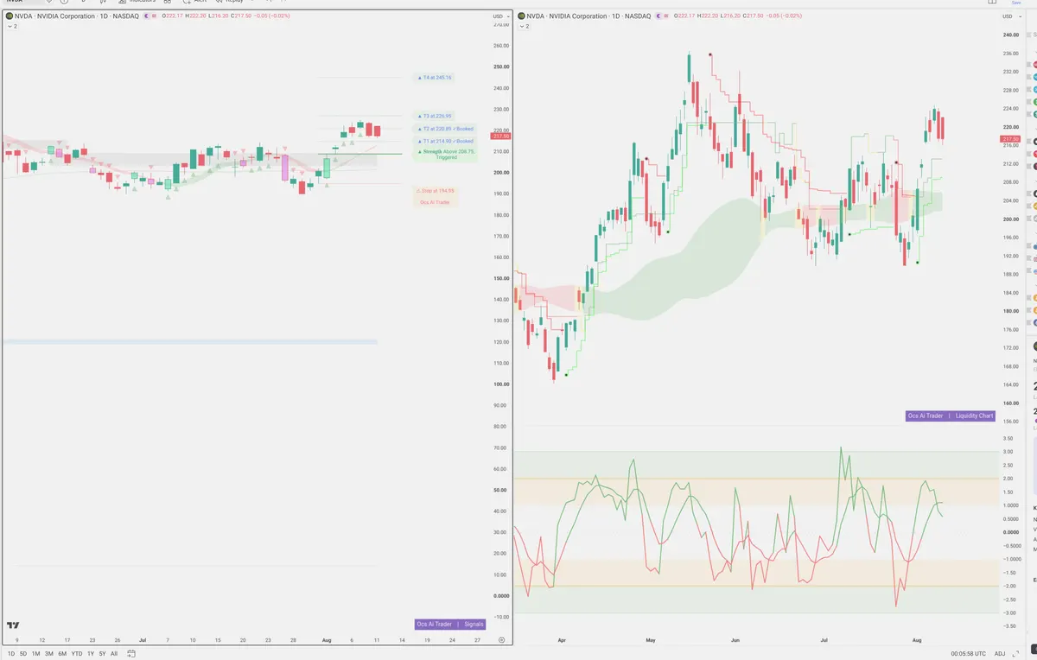Click the 'Jul' date label on left chart axis
The width and height of the screenshot is (1037, 660).
(x=142, y=640)
